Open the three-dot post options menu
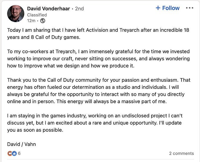Image resolution: width=200 pixels, height=162 pixels. [x=190, y=8]
